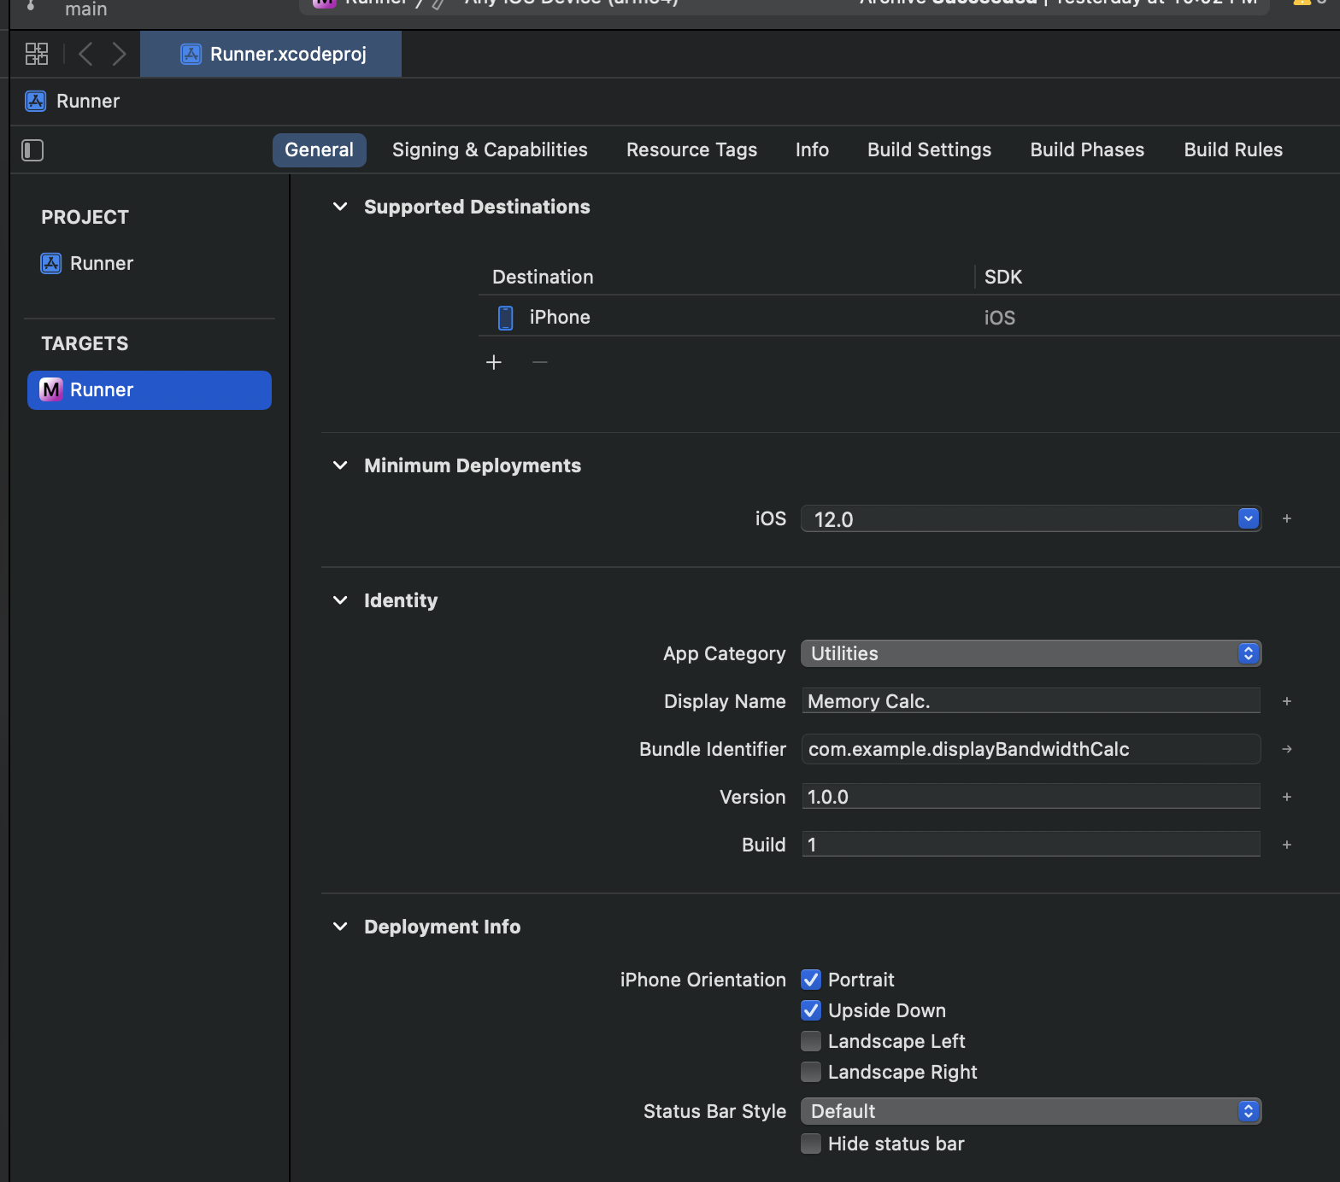Viewport: 1340px width, 1182px height.
Task: Open the App Category dropdown
Action: [1031, 653]
